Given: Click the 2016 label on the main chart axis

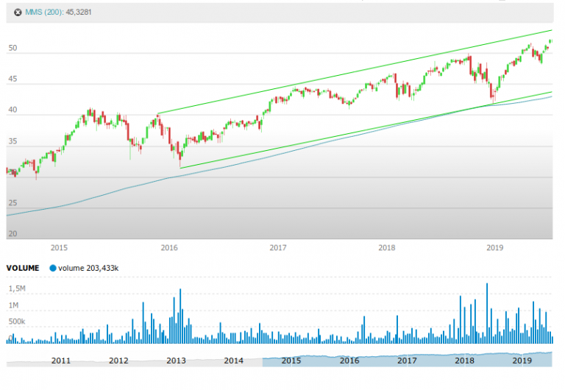Looking at the screenshot, I should click(x=169, y=249).
